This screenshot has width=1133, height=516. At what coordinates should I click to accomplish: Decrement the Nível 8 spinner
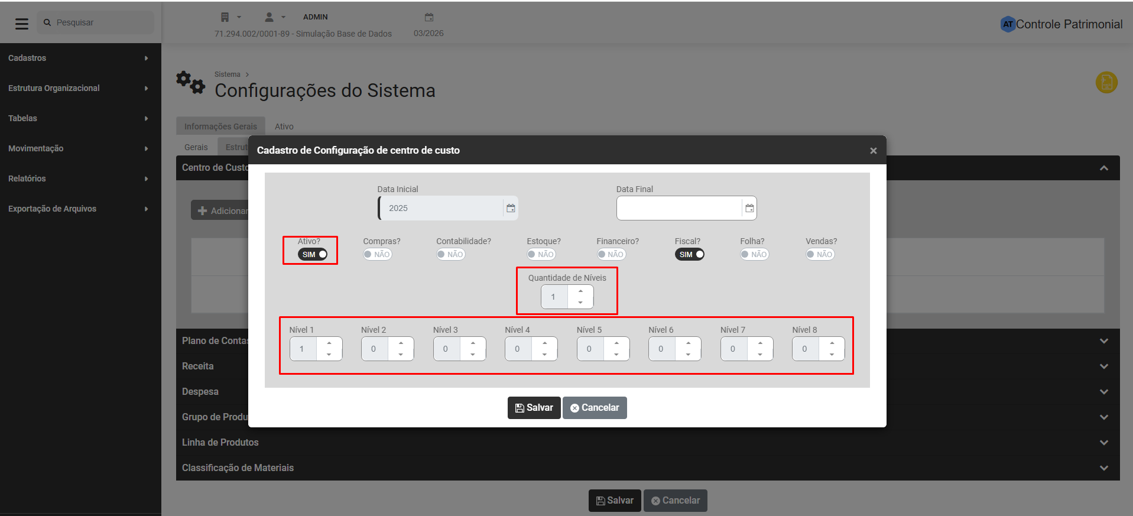pos(832,355)
